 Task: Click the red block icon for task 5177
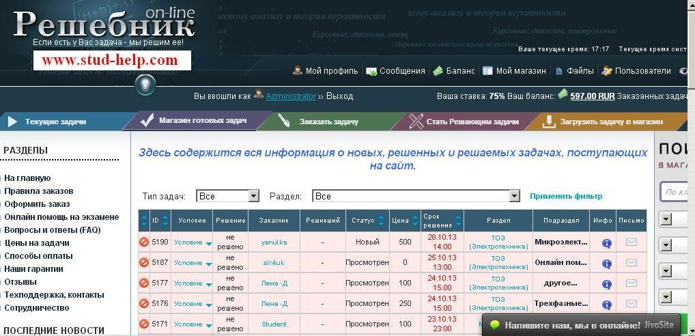click(x=143, y=283)
